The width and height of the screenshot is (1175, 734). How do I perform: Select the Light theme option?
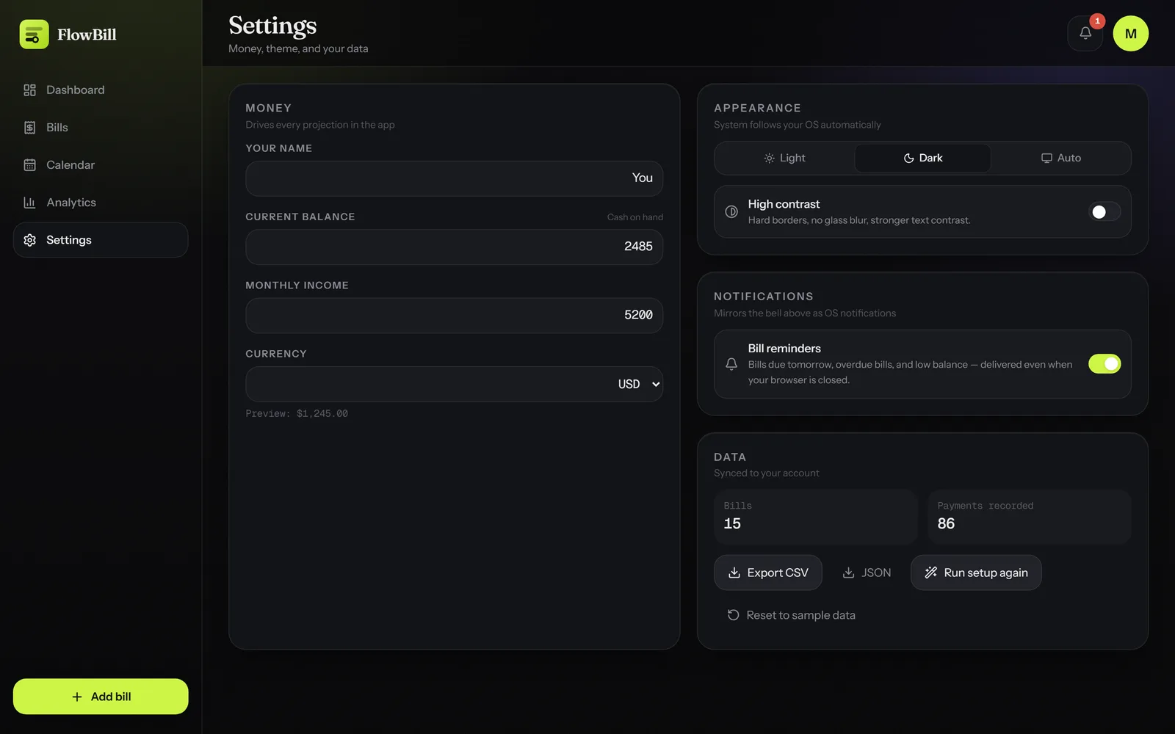[784, 158]
